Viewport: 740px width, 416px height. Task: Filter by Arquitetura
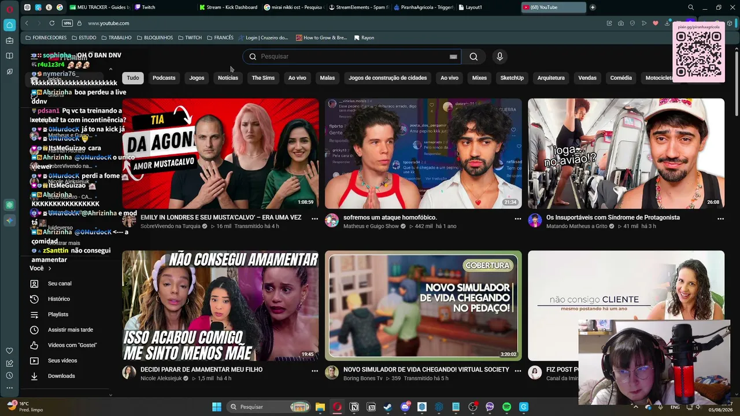tap(551, 78)
